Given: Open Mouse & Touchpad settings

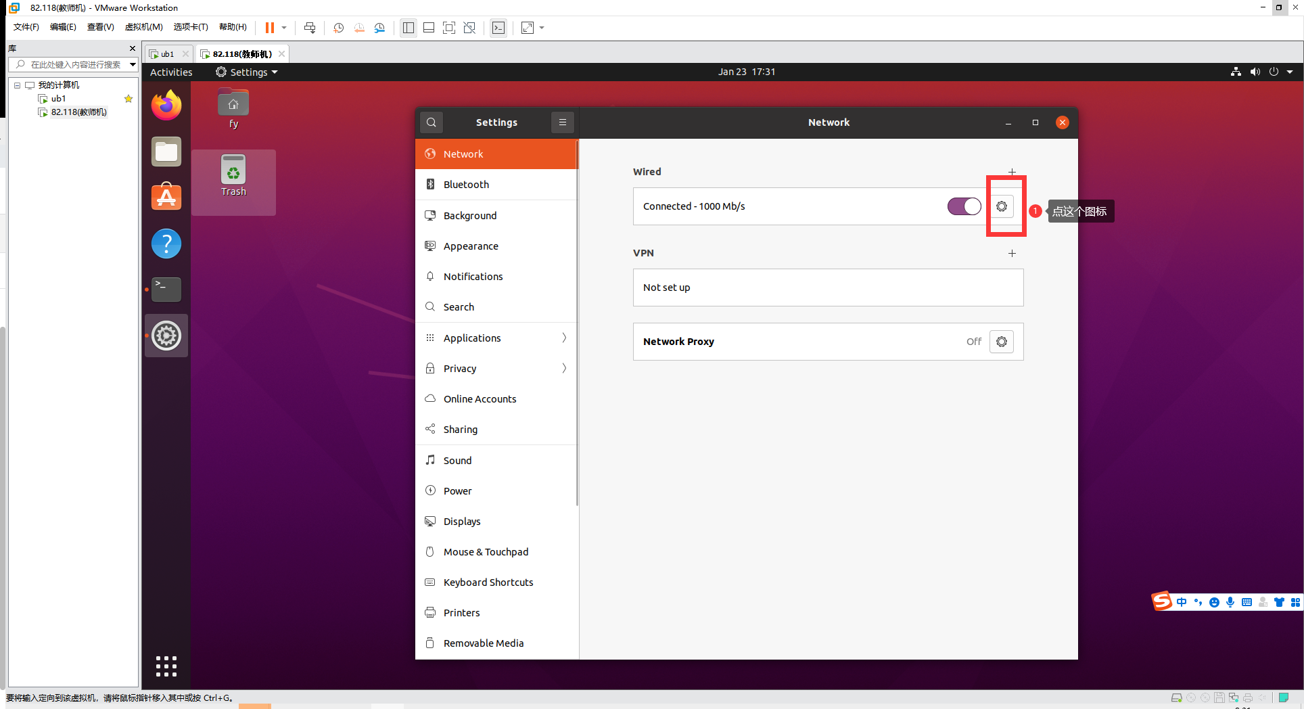Looking at the screenshot, I should [496, 552].
